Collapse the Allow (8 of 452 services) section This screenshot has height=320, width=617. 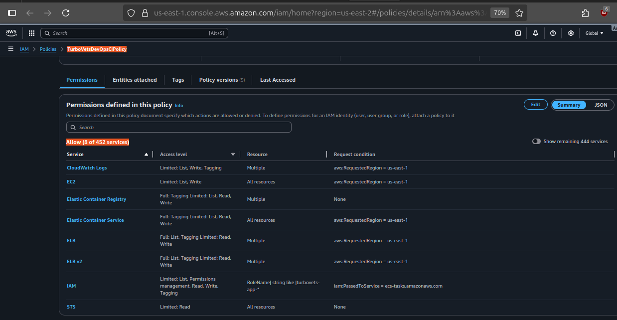(98, 142)
